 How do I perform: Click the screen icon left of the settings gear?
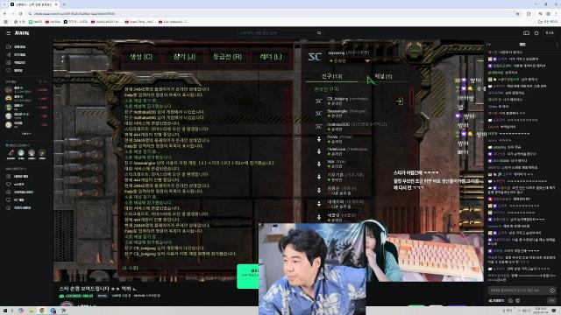[x=526, y=33]
